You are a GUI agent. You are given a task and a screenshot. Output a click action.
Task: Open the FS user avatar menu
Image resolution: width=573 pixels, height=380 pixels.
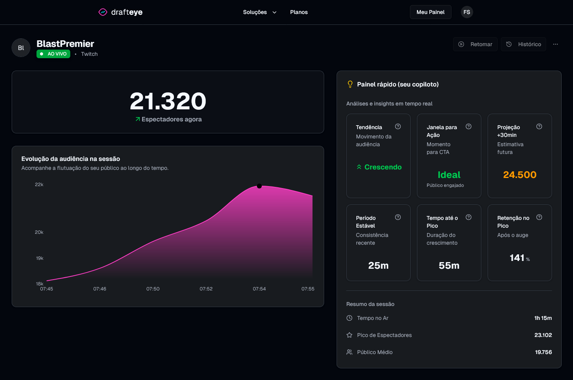(467, 12)
